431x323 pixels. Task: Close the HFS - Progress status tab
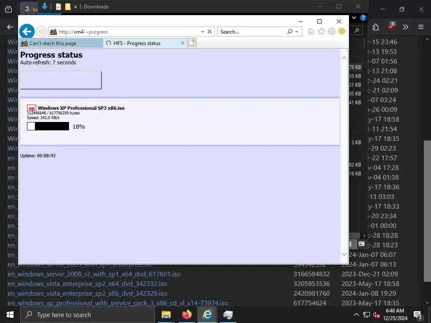183,43
